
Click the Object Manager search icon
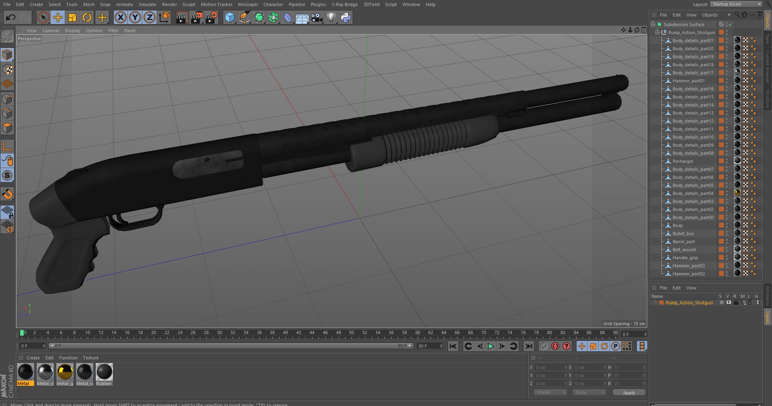click(737, 14)
